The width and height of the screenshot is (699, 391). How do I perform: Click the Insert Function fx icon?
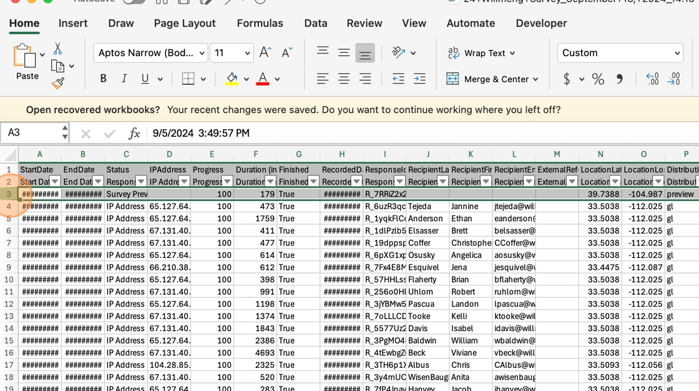(x=134, y=133)
